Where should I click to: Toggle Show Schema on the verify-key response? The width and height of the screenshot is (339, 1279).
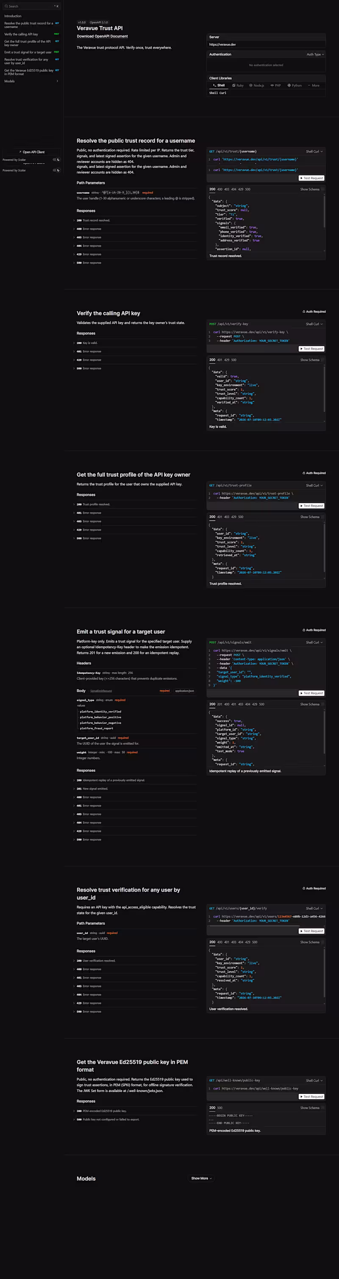click(312, 360)
